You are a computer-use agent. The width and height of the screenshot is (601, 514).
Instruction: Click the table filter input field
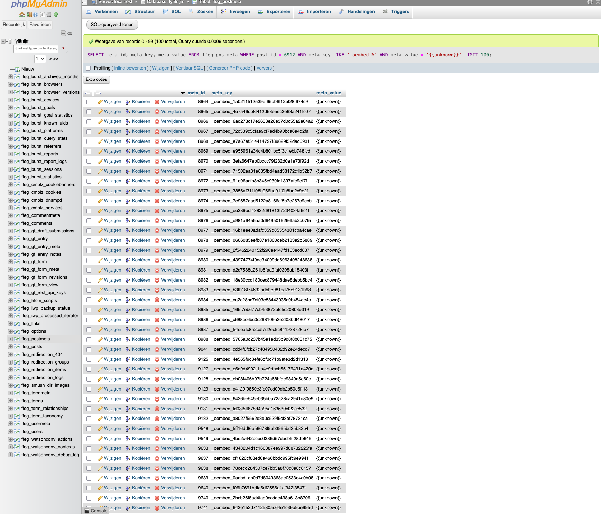(36, 48)
